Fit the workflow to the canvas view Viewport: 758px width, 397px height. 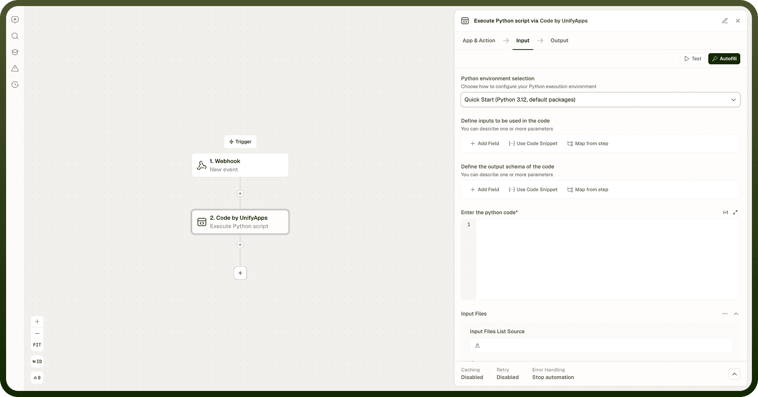coord(37,345)
